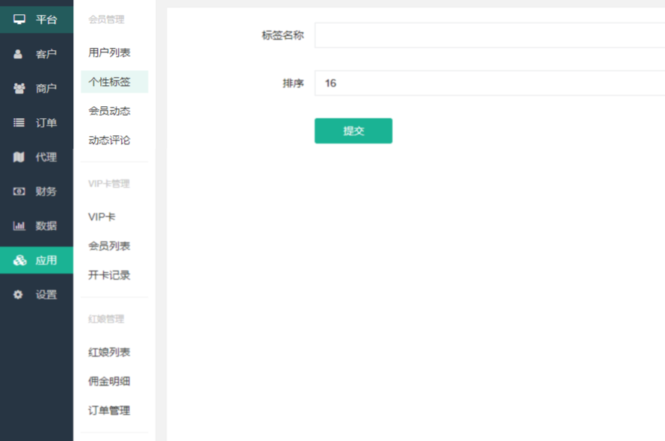
Task: Open the 商户 section
Action: pos(37,88)
